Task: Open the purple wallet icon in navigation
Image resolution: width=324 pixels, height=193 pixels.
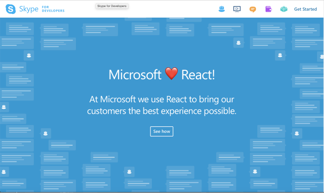Action: click(268, 9)
